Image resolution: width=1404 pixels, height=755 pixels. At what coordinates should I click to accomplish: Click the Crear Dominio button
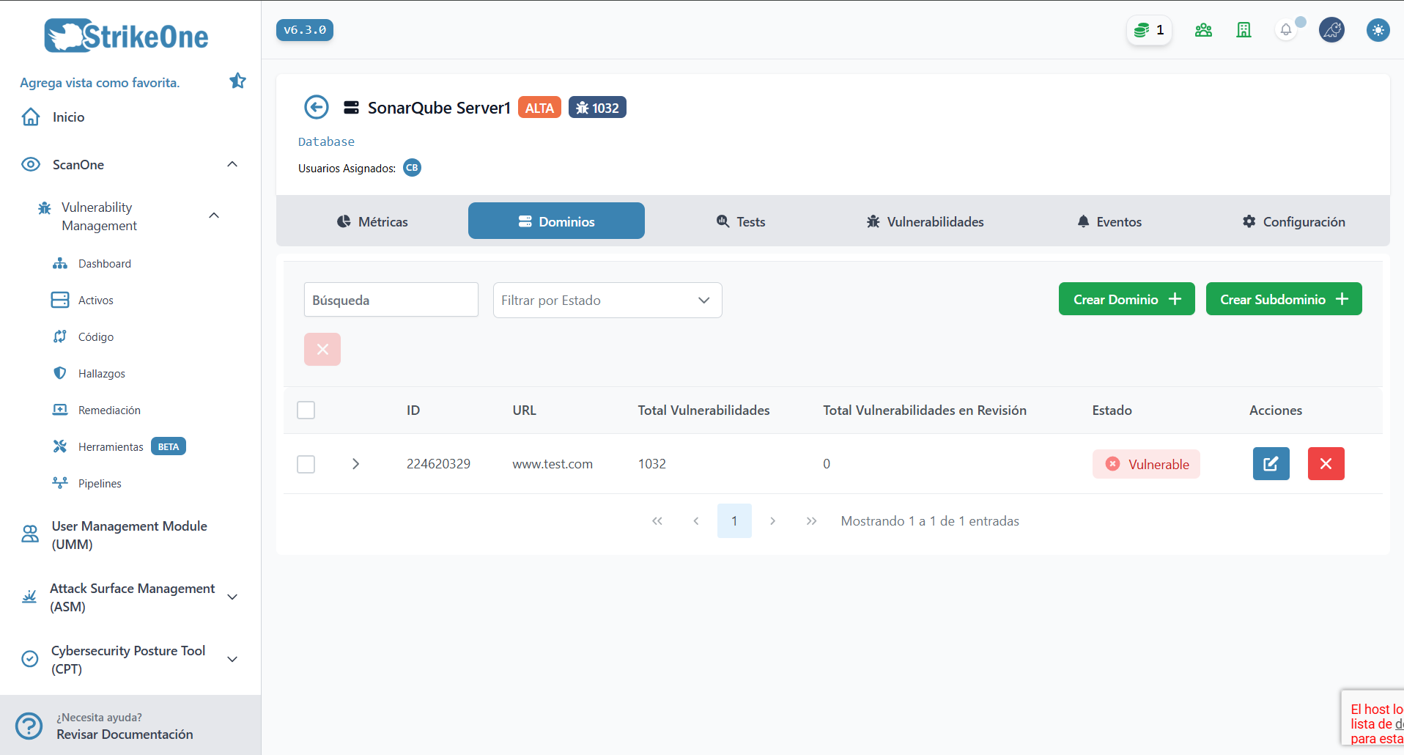click(1126, 298)
